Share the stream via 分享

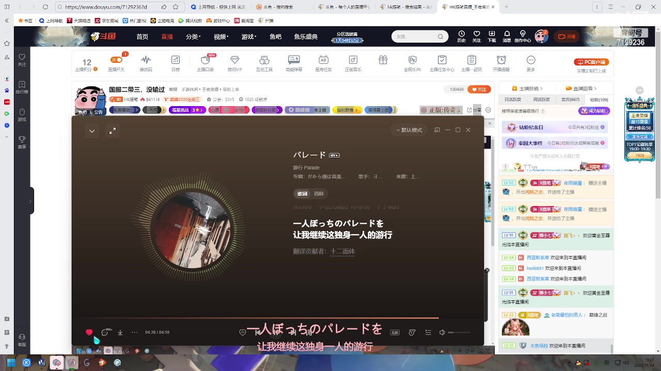point(474,110)
